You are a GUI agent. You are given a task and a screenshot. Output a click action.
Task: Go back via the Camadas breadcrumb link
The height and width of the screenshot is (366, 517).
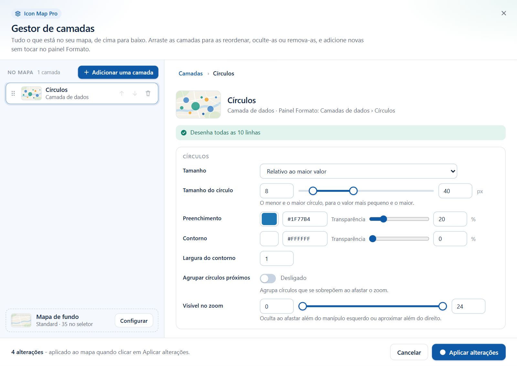pos(191,74)
